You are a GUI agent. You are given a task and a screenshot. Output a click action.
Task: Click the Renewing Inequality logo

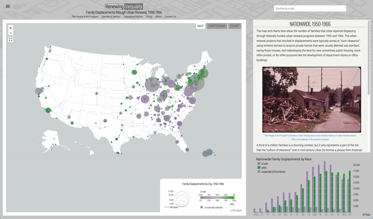pos(124,7)
